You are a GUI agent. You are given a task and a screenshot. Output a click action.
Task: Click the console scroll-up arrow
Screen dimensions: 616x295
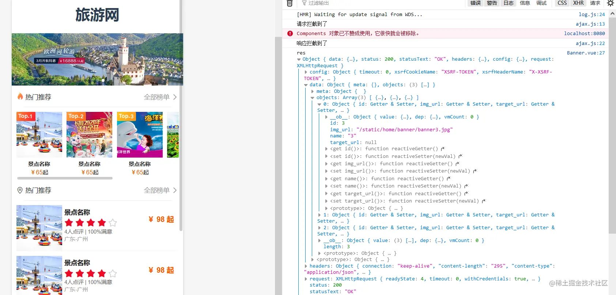tap(612, 13)
